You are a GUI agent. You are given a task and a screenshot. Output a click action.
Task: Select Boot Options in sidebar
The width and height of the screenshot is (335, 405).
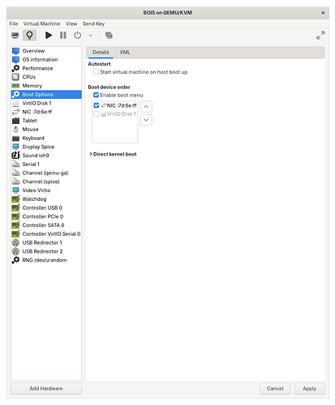(46, 95)
